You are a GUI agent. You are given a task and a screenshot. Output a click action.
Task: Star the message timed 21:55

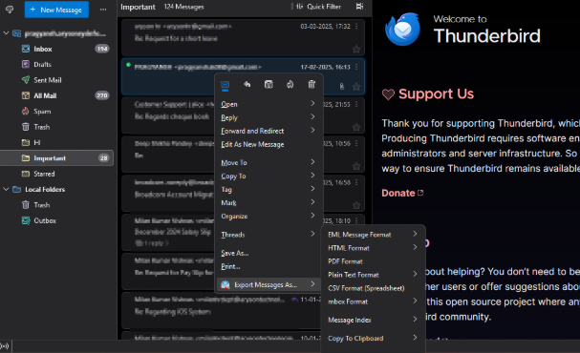(x=356, y=128)
